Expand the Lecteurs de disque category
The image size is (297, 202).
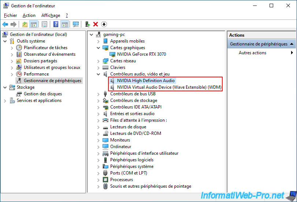98,127
